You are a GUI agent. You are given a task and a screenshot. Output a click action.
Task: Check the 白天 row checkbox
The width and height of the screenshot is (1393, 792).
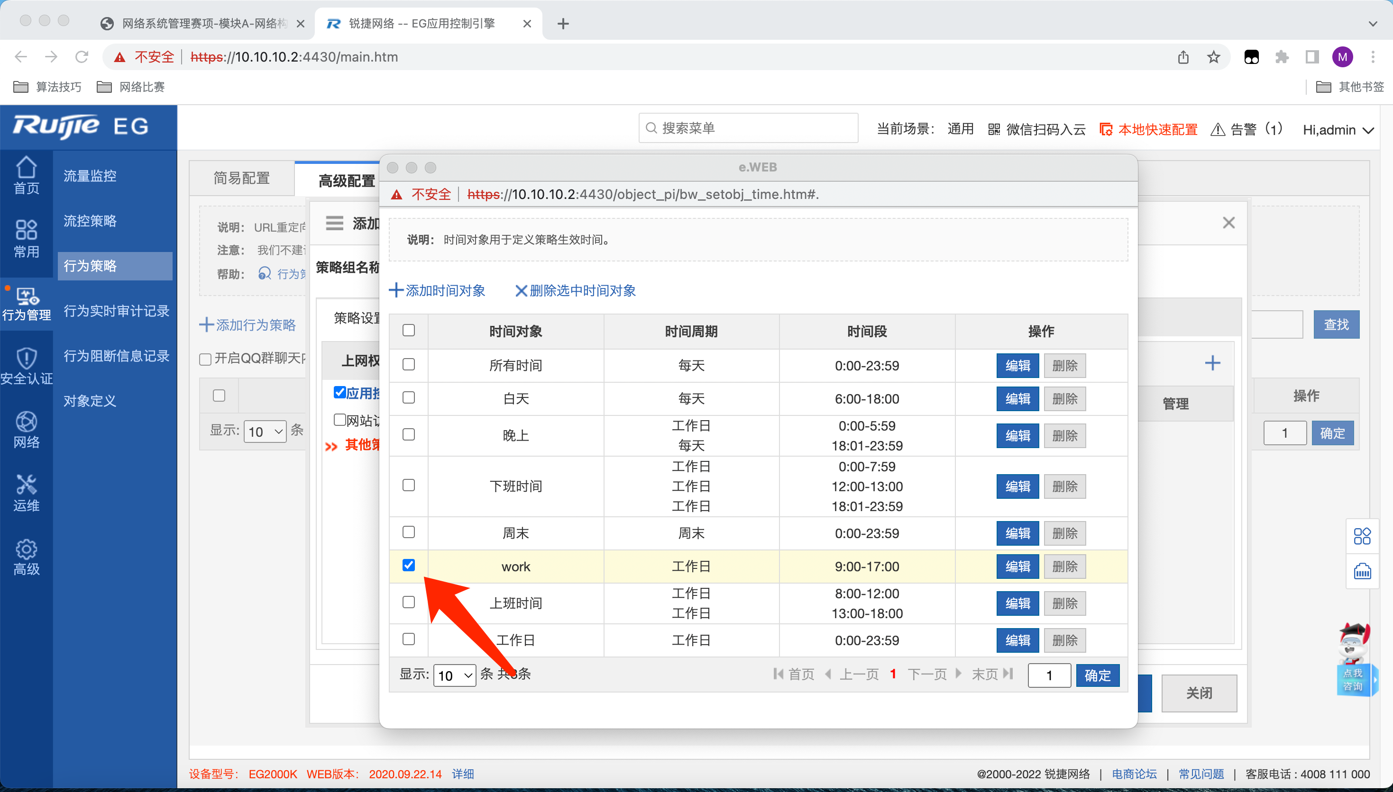pos(408,397)
